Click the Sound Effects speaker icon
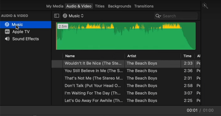221x116 pixels. click(x=7, y=39)
